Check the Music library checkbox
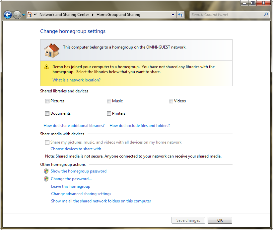The image size is (273, 230). [109, 101]
